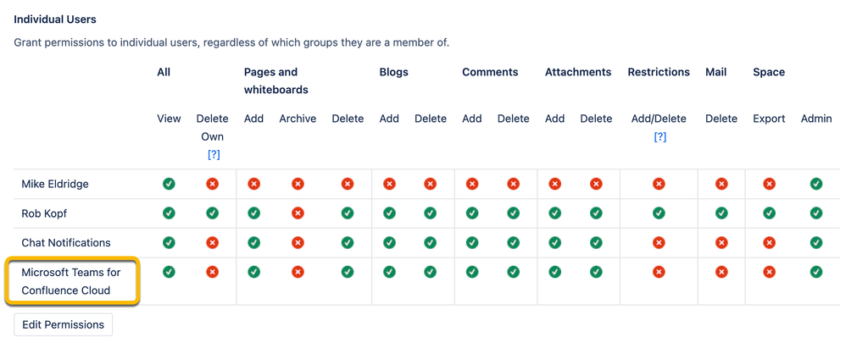Select the Rob Kopf user name
846x343 pixels.
(x=44, y=213)
